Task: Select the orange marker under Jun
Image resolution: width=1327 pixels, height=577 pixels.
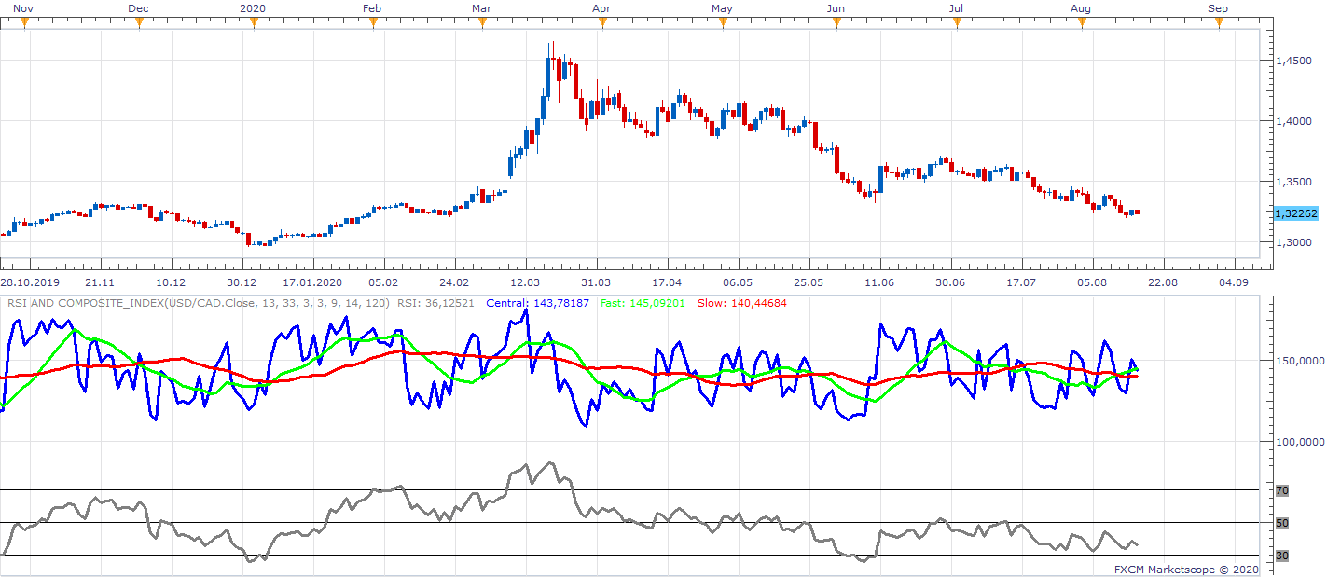Action: pyautogui.click(x=836, y=21)
